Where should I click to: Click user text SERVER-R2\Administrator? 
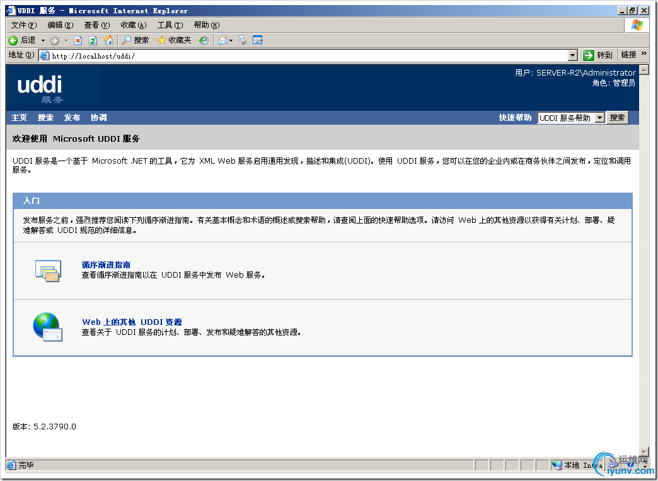(586, 72)
